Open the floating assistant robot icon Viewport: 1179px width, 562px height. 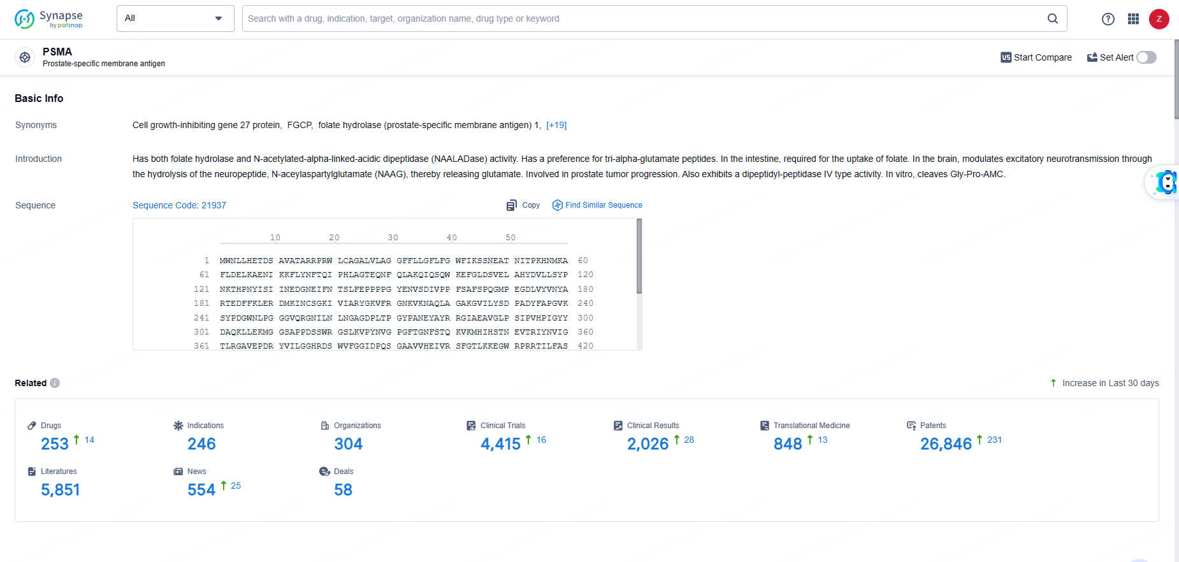coord(1165,183)
